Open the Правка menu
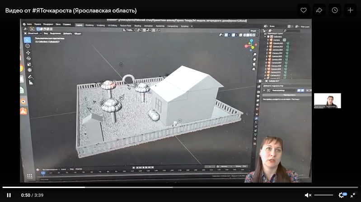 click(38, 24)
